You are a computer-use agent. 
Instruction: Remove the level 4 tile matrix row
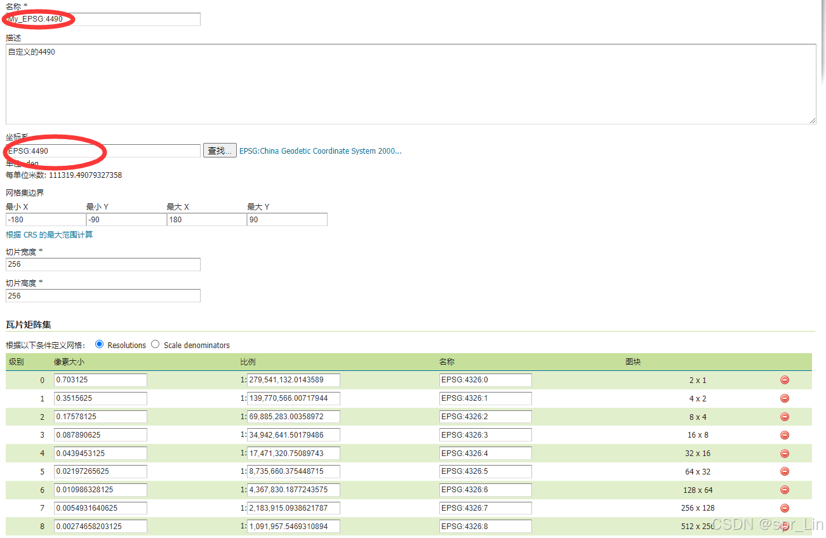pos(784,453)
